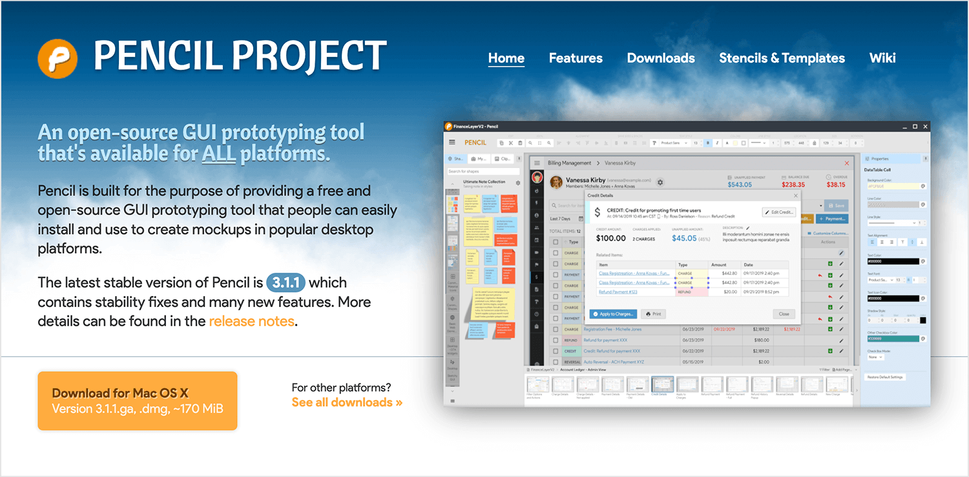
Task: Select left text alignment in Properties panel
Action: point(872,242)
